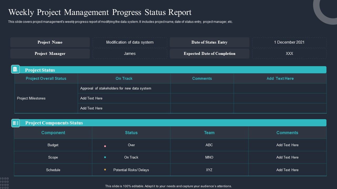Select 'Approval of stakeholders for new data system'
The width and height of the screenshot is (337, 189).
tap(116, 88)
